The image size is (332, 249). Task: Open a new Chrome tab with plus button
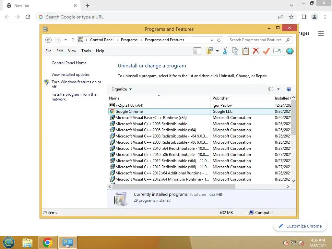pyautogui.click(x=88, y=6)
